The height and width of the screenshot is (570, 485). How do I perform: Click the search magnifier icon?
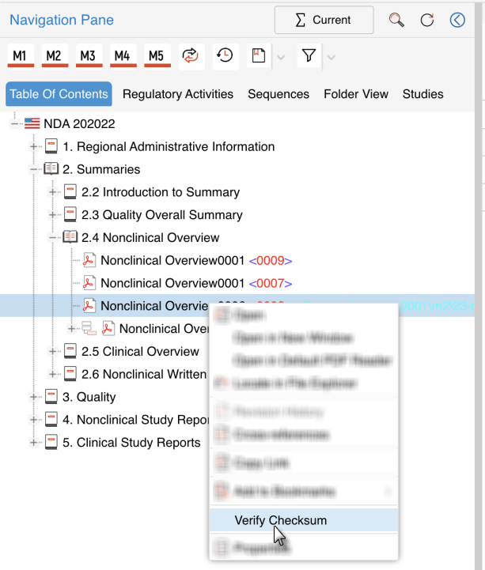click(x=397, y=21)
